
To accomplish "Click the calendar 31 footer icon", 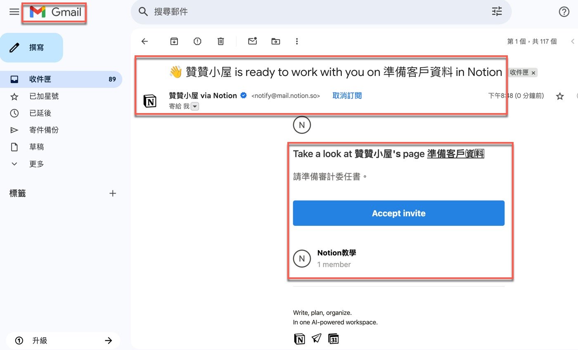I will click(334, 339).
